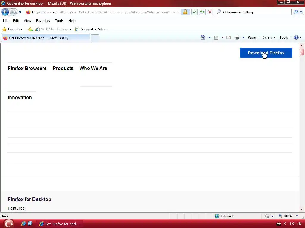This screenshot has width=305, height=228.
Task: Click the zoom level 100% button
Action: pos(285,216)
